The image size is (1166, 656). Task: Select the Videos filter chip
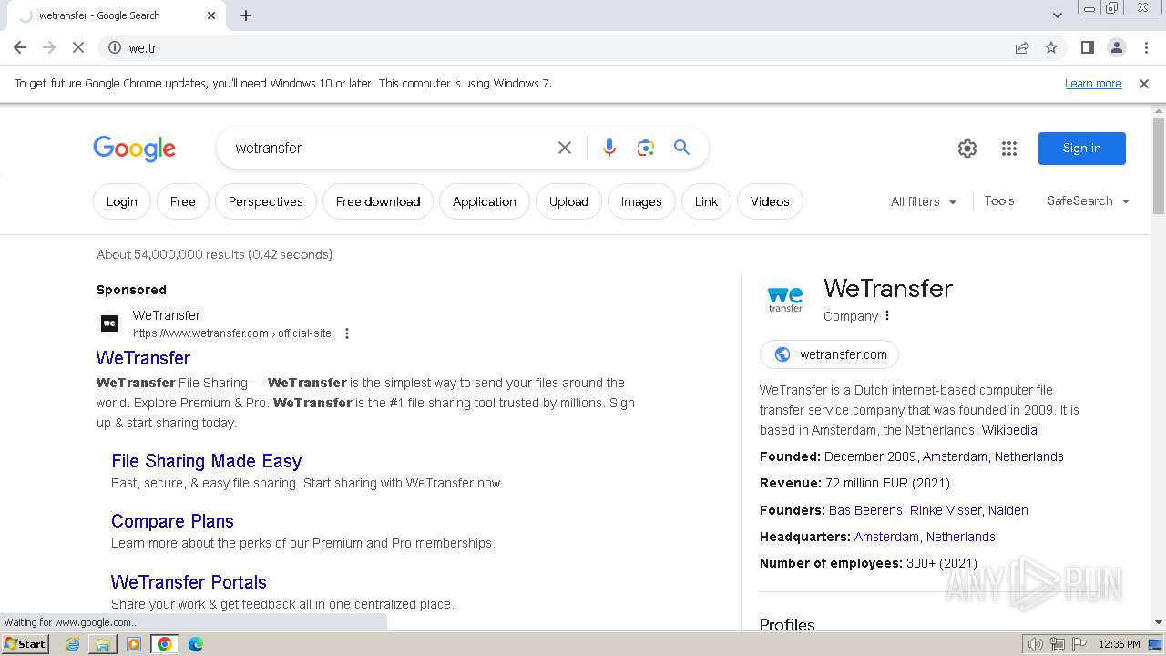pos(770,201)
